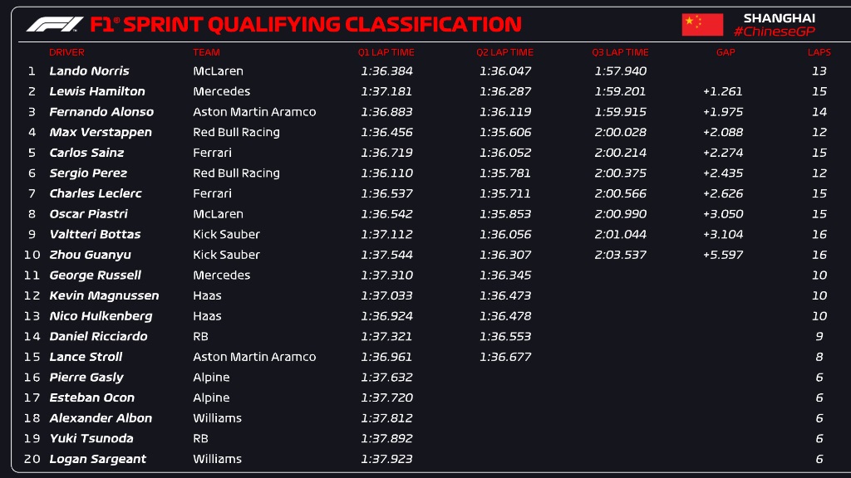Click the Q3 LAP TIME column header

pyautogui.click(x=620, y=52)
